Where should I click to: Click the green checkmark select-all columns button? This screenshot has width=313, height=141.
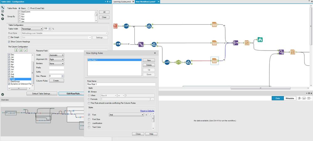pyautogui.click(x=26, y=50)
